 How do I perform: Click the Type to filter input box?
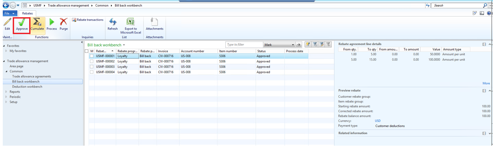[x=244, y=45]
